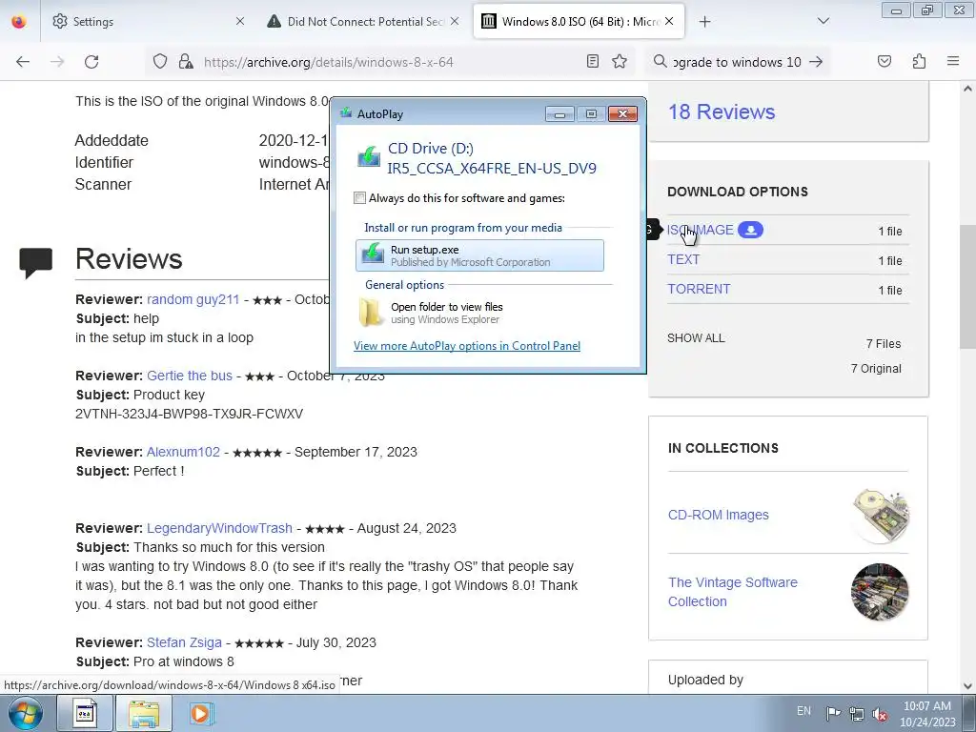Close the Settings tab
The width and height of the screenshot is (976, 732).
coord(240,21)
